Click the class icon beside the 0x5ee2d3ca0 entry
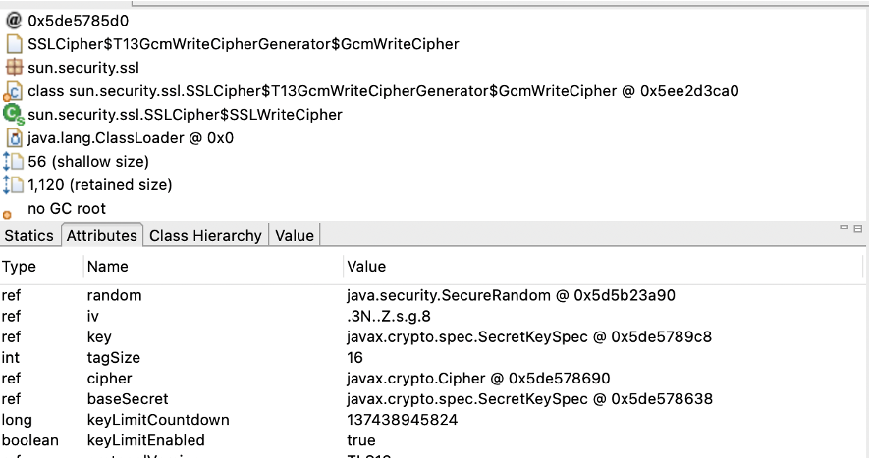870x459 pixels. [x=13, y=91]
